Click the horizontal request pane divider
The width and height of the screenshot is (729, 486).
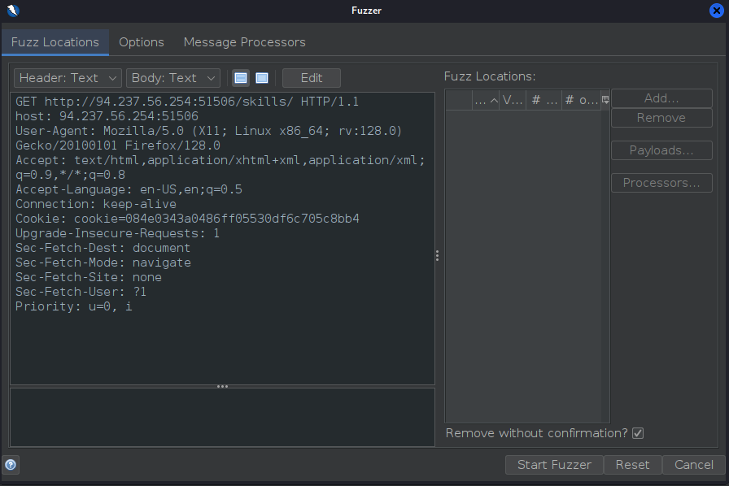(222, 387)
